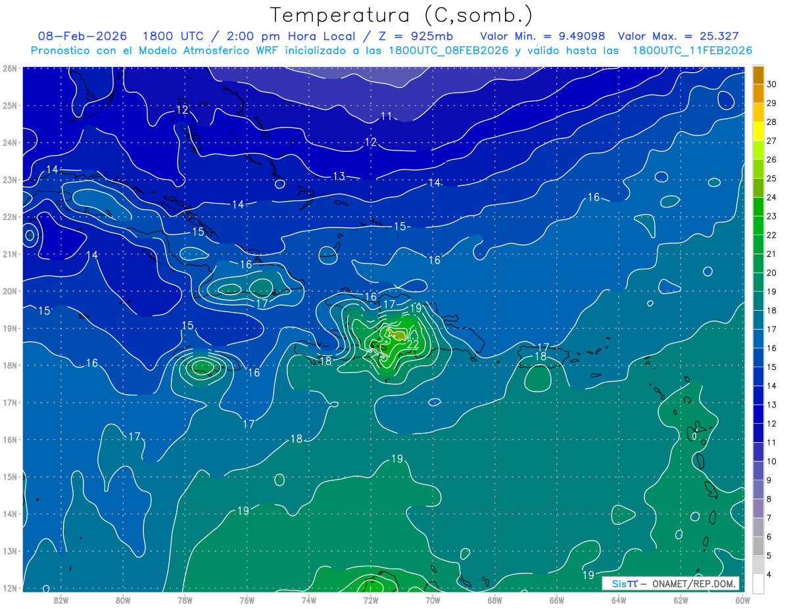Click the "62W" longitude label

[x=681, y=600]
